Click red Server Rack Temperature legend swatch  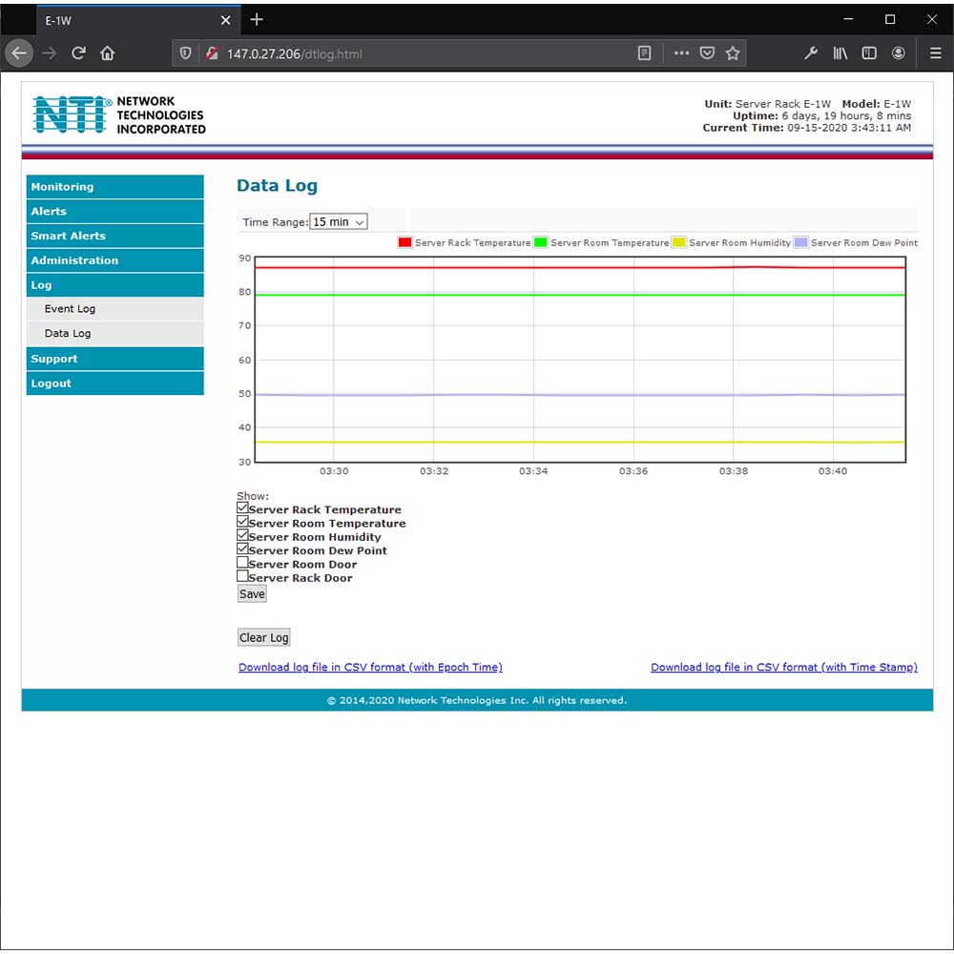coord(404,242)
